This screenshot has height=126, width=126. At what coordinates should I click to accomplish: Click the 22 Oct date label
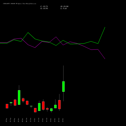coord(59,120)
